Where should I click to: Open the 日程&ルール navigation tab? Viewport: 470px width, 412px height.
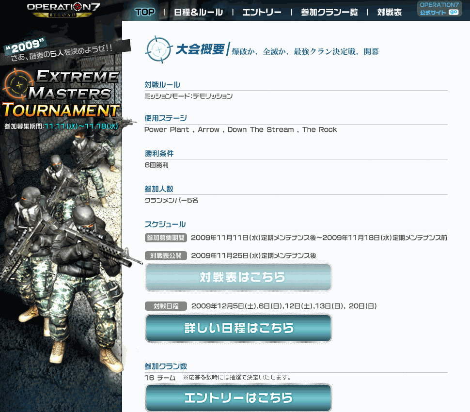(199, 12)
